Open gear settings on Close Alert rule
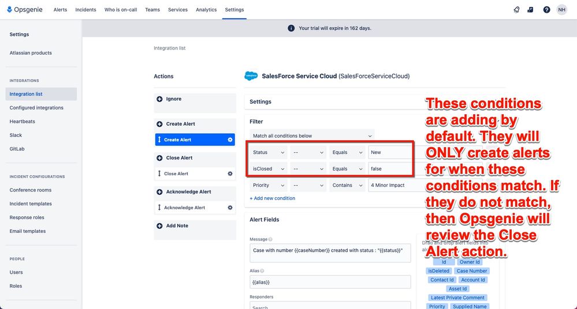Viewport: 577px width, 309px height. (230, 174)
